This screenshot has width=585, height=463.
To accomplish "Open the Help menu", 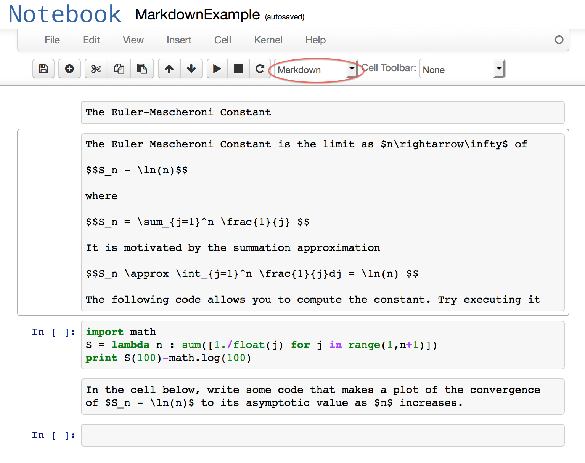I will tap(315, 40).
